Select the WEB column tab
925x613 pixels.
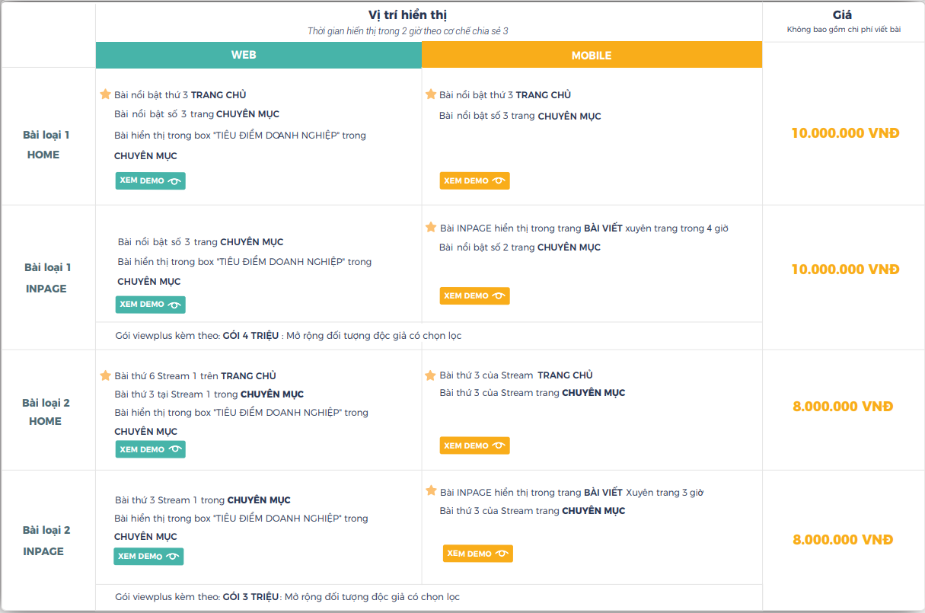click(x=244, y=55)
